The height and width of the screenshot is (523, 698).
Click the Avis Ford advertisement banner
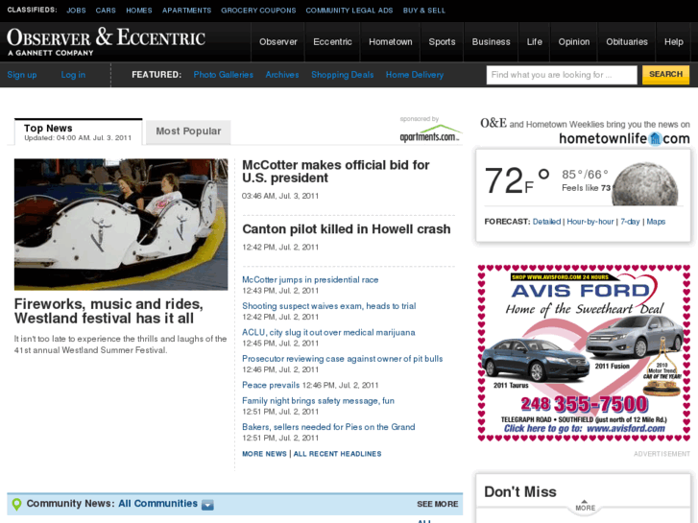(584, 353)
